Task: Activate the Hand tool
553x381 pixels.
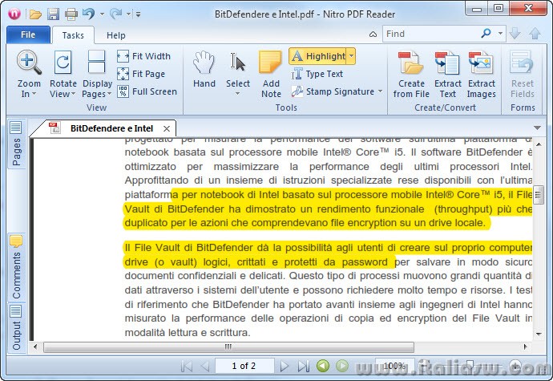Action: pos(204,69)
